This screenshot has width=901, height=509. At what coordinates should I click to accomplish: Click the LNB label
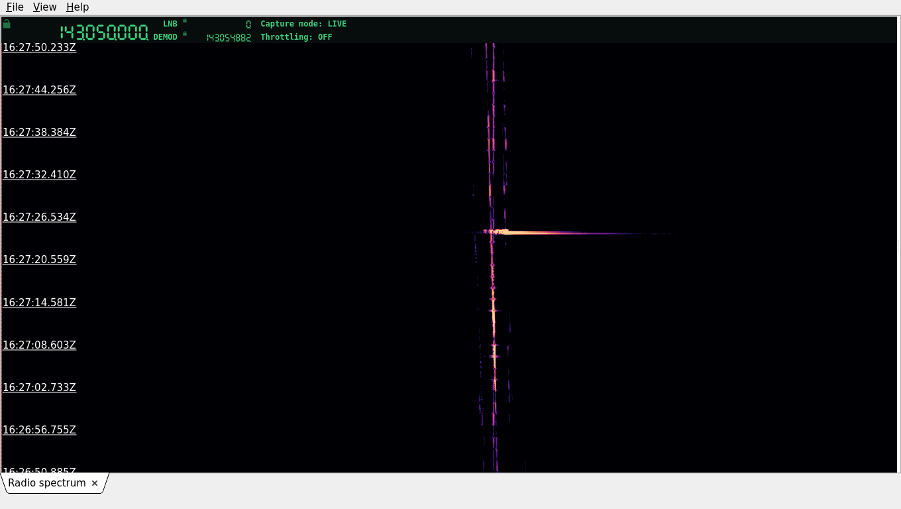[170, 24]
